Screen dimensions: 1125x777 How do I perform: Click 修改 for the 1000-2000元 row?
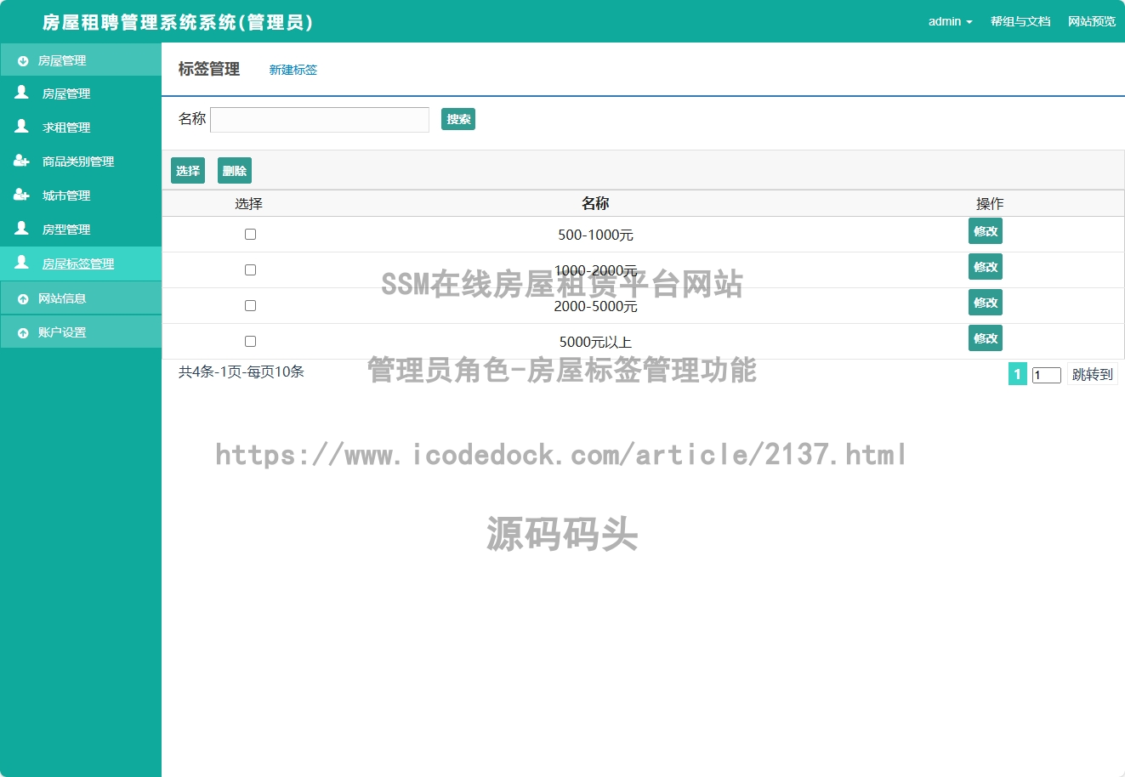pyautogui.click(x=986, y=267)
